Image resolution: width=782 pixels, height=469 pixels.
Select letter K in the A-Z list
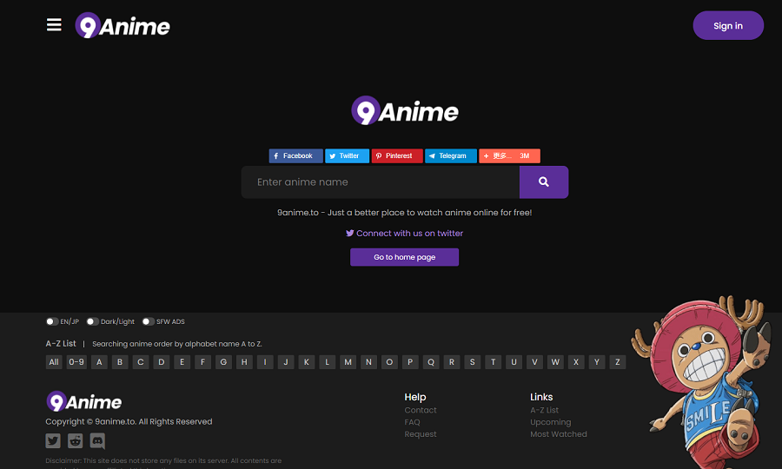306,362
